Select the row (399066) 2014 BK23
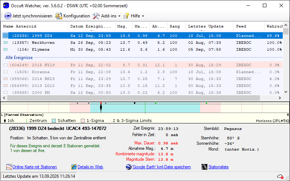 [142, 79]
